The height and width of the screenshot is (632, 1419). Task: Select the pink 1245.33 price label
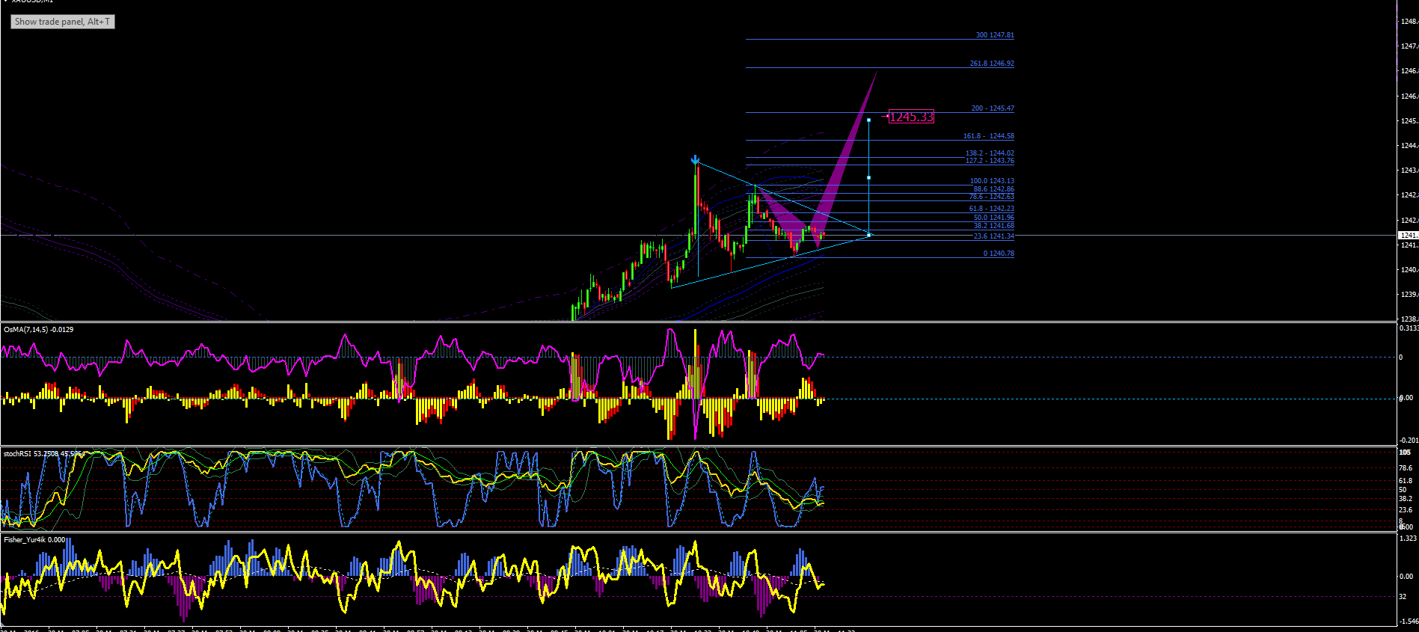click(911, 117)
